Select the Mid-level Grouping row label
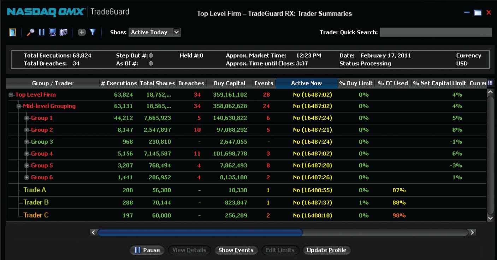The height and width of the screenshot is (260, 497). click(49, 106)
